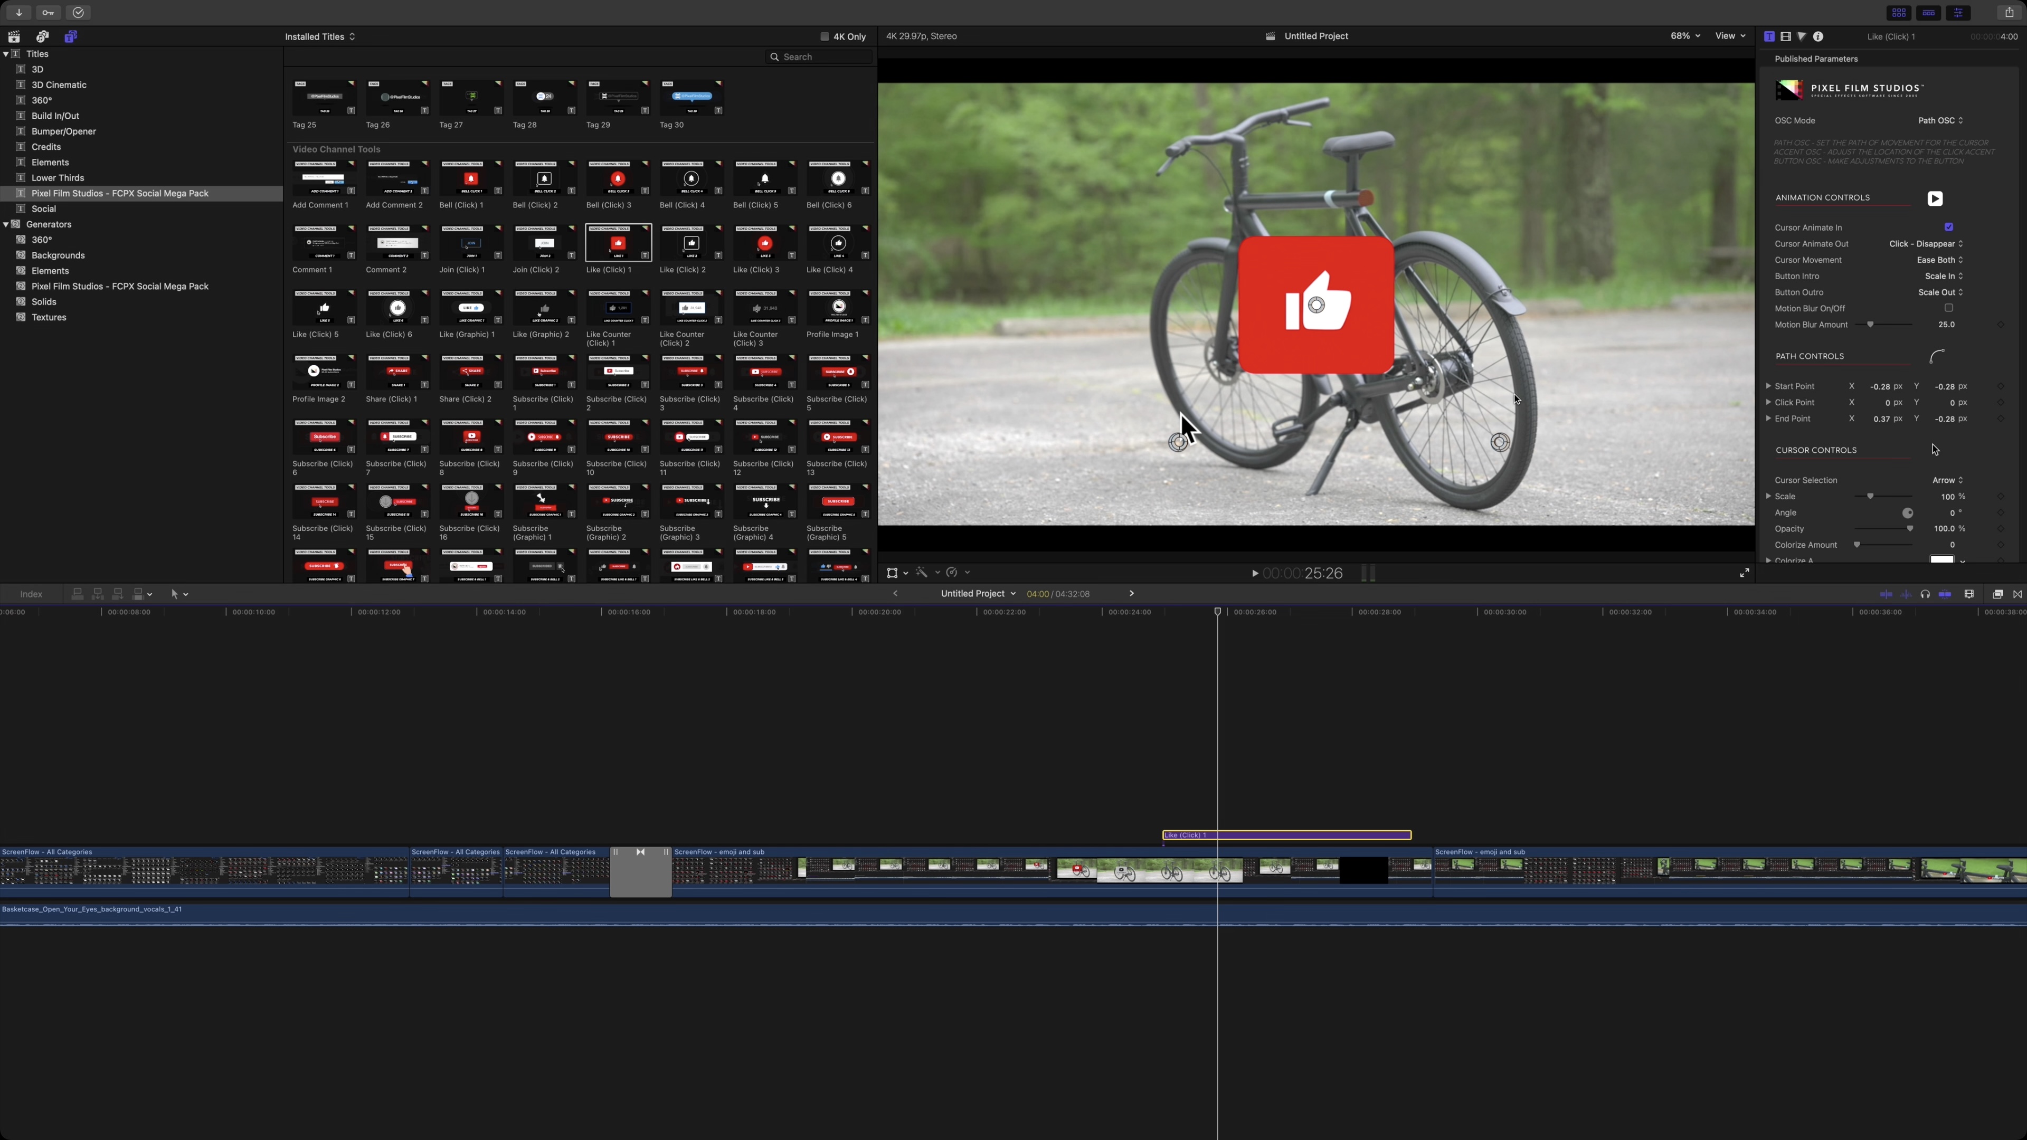Viewport: 2027px width, 1140px height.
Task: Open the Photos and Audio sidebar icon
Action: click(x=42, y=36)
